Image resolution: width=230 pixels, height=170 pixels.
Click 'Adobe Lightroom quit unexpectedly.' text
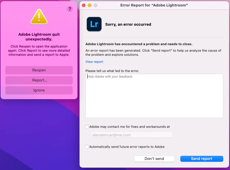[x=39, y=37]
